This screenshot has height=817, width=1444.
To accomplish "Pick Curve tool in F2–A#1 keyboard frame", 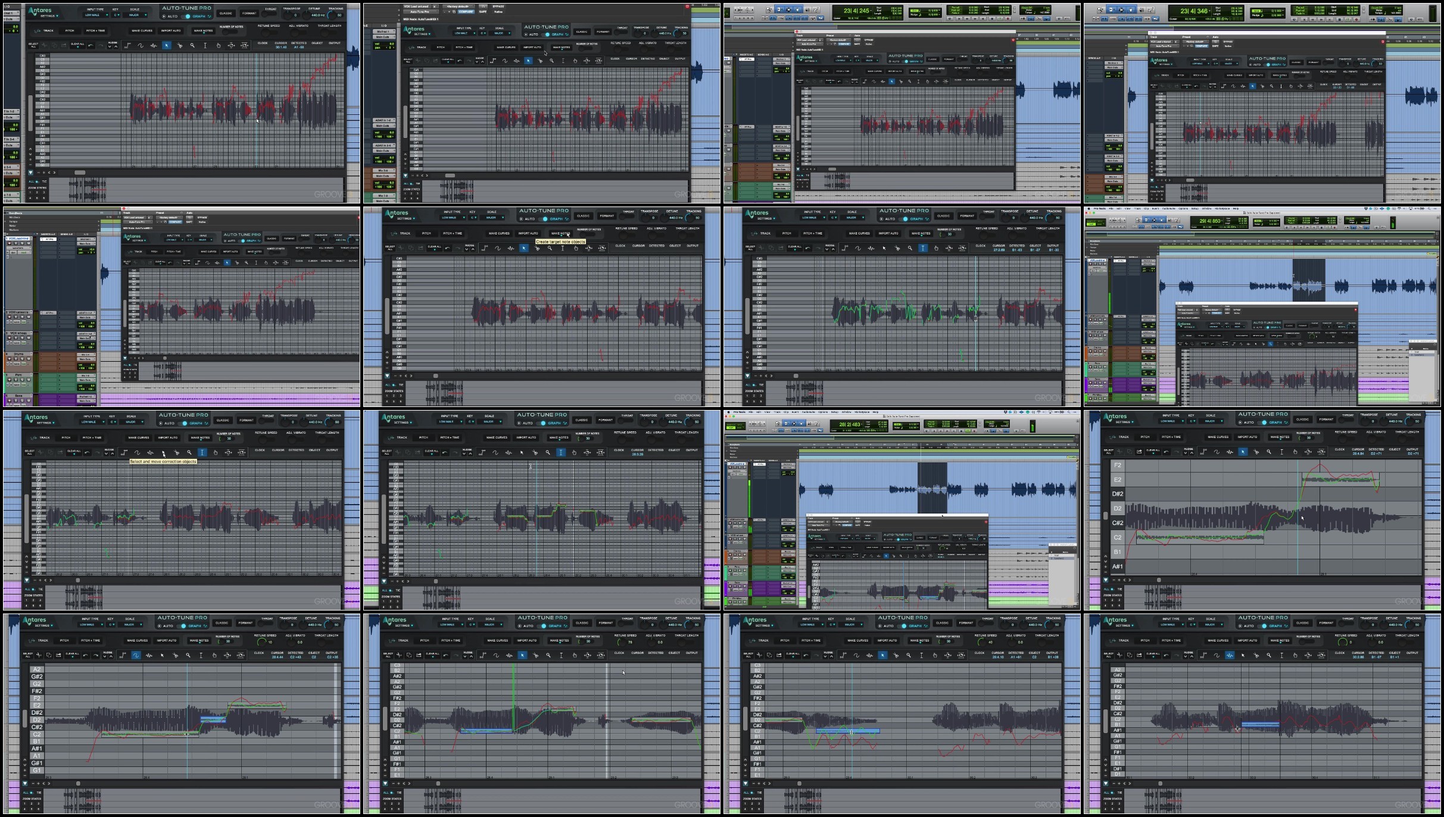I will (1217, 452).
